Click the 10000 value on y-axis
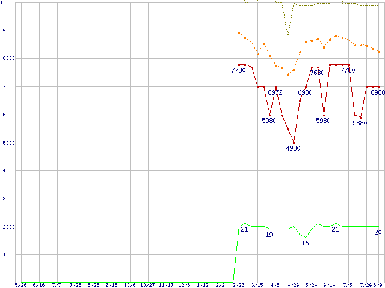Screen dimensions: 385x288 (8, 3)
